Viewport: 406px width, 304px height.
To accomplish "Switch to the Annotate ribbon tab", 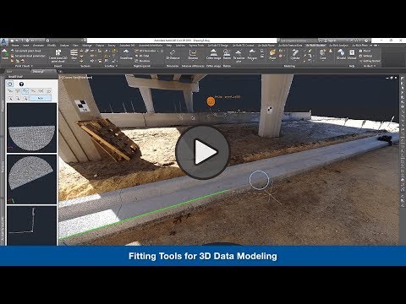I will click(38, 45).
